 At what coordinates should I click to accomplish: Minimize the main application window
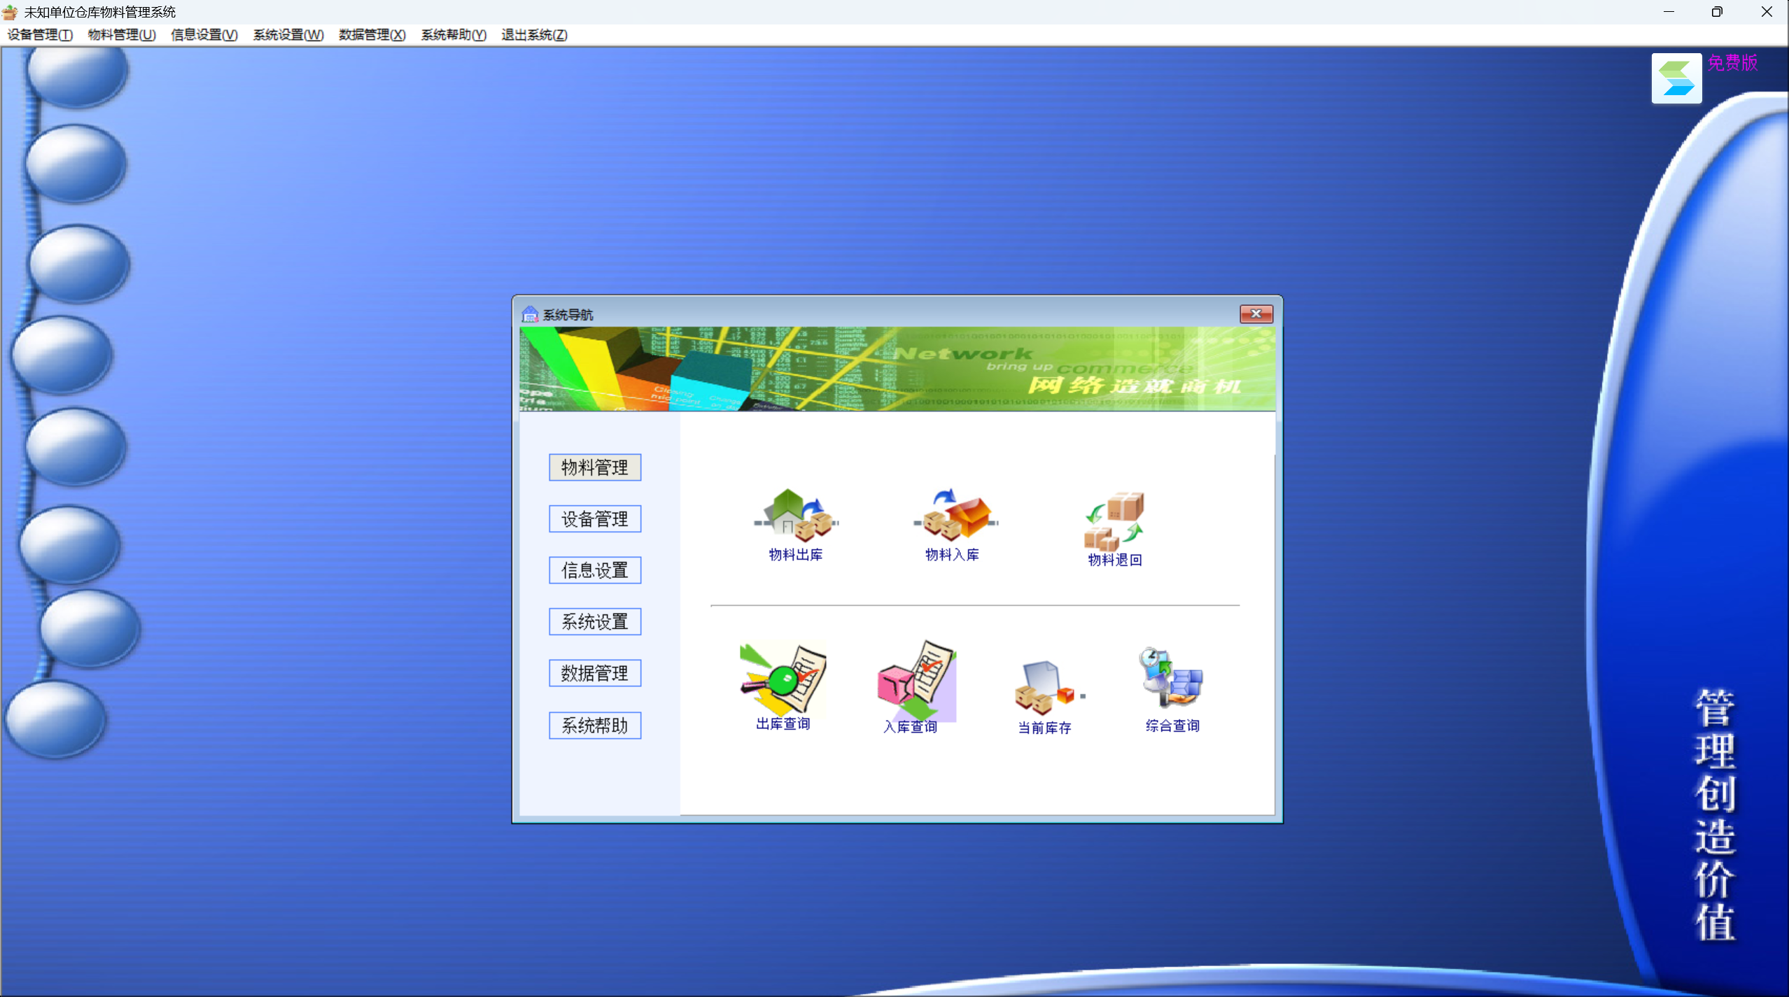[1669, 12]
